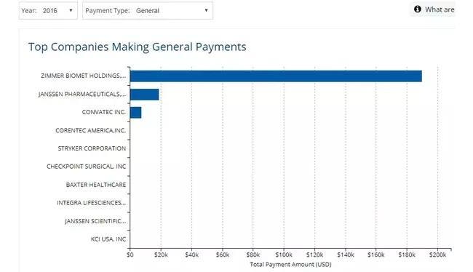
Task: Click the BAXTER HEALTHCARE label
Action: click(96, 185)
